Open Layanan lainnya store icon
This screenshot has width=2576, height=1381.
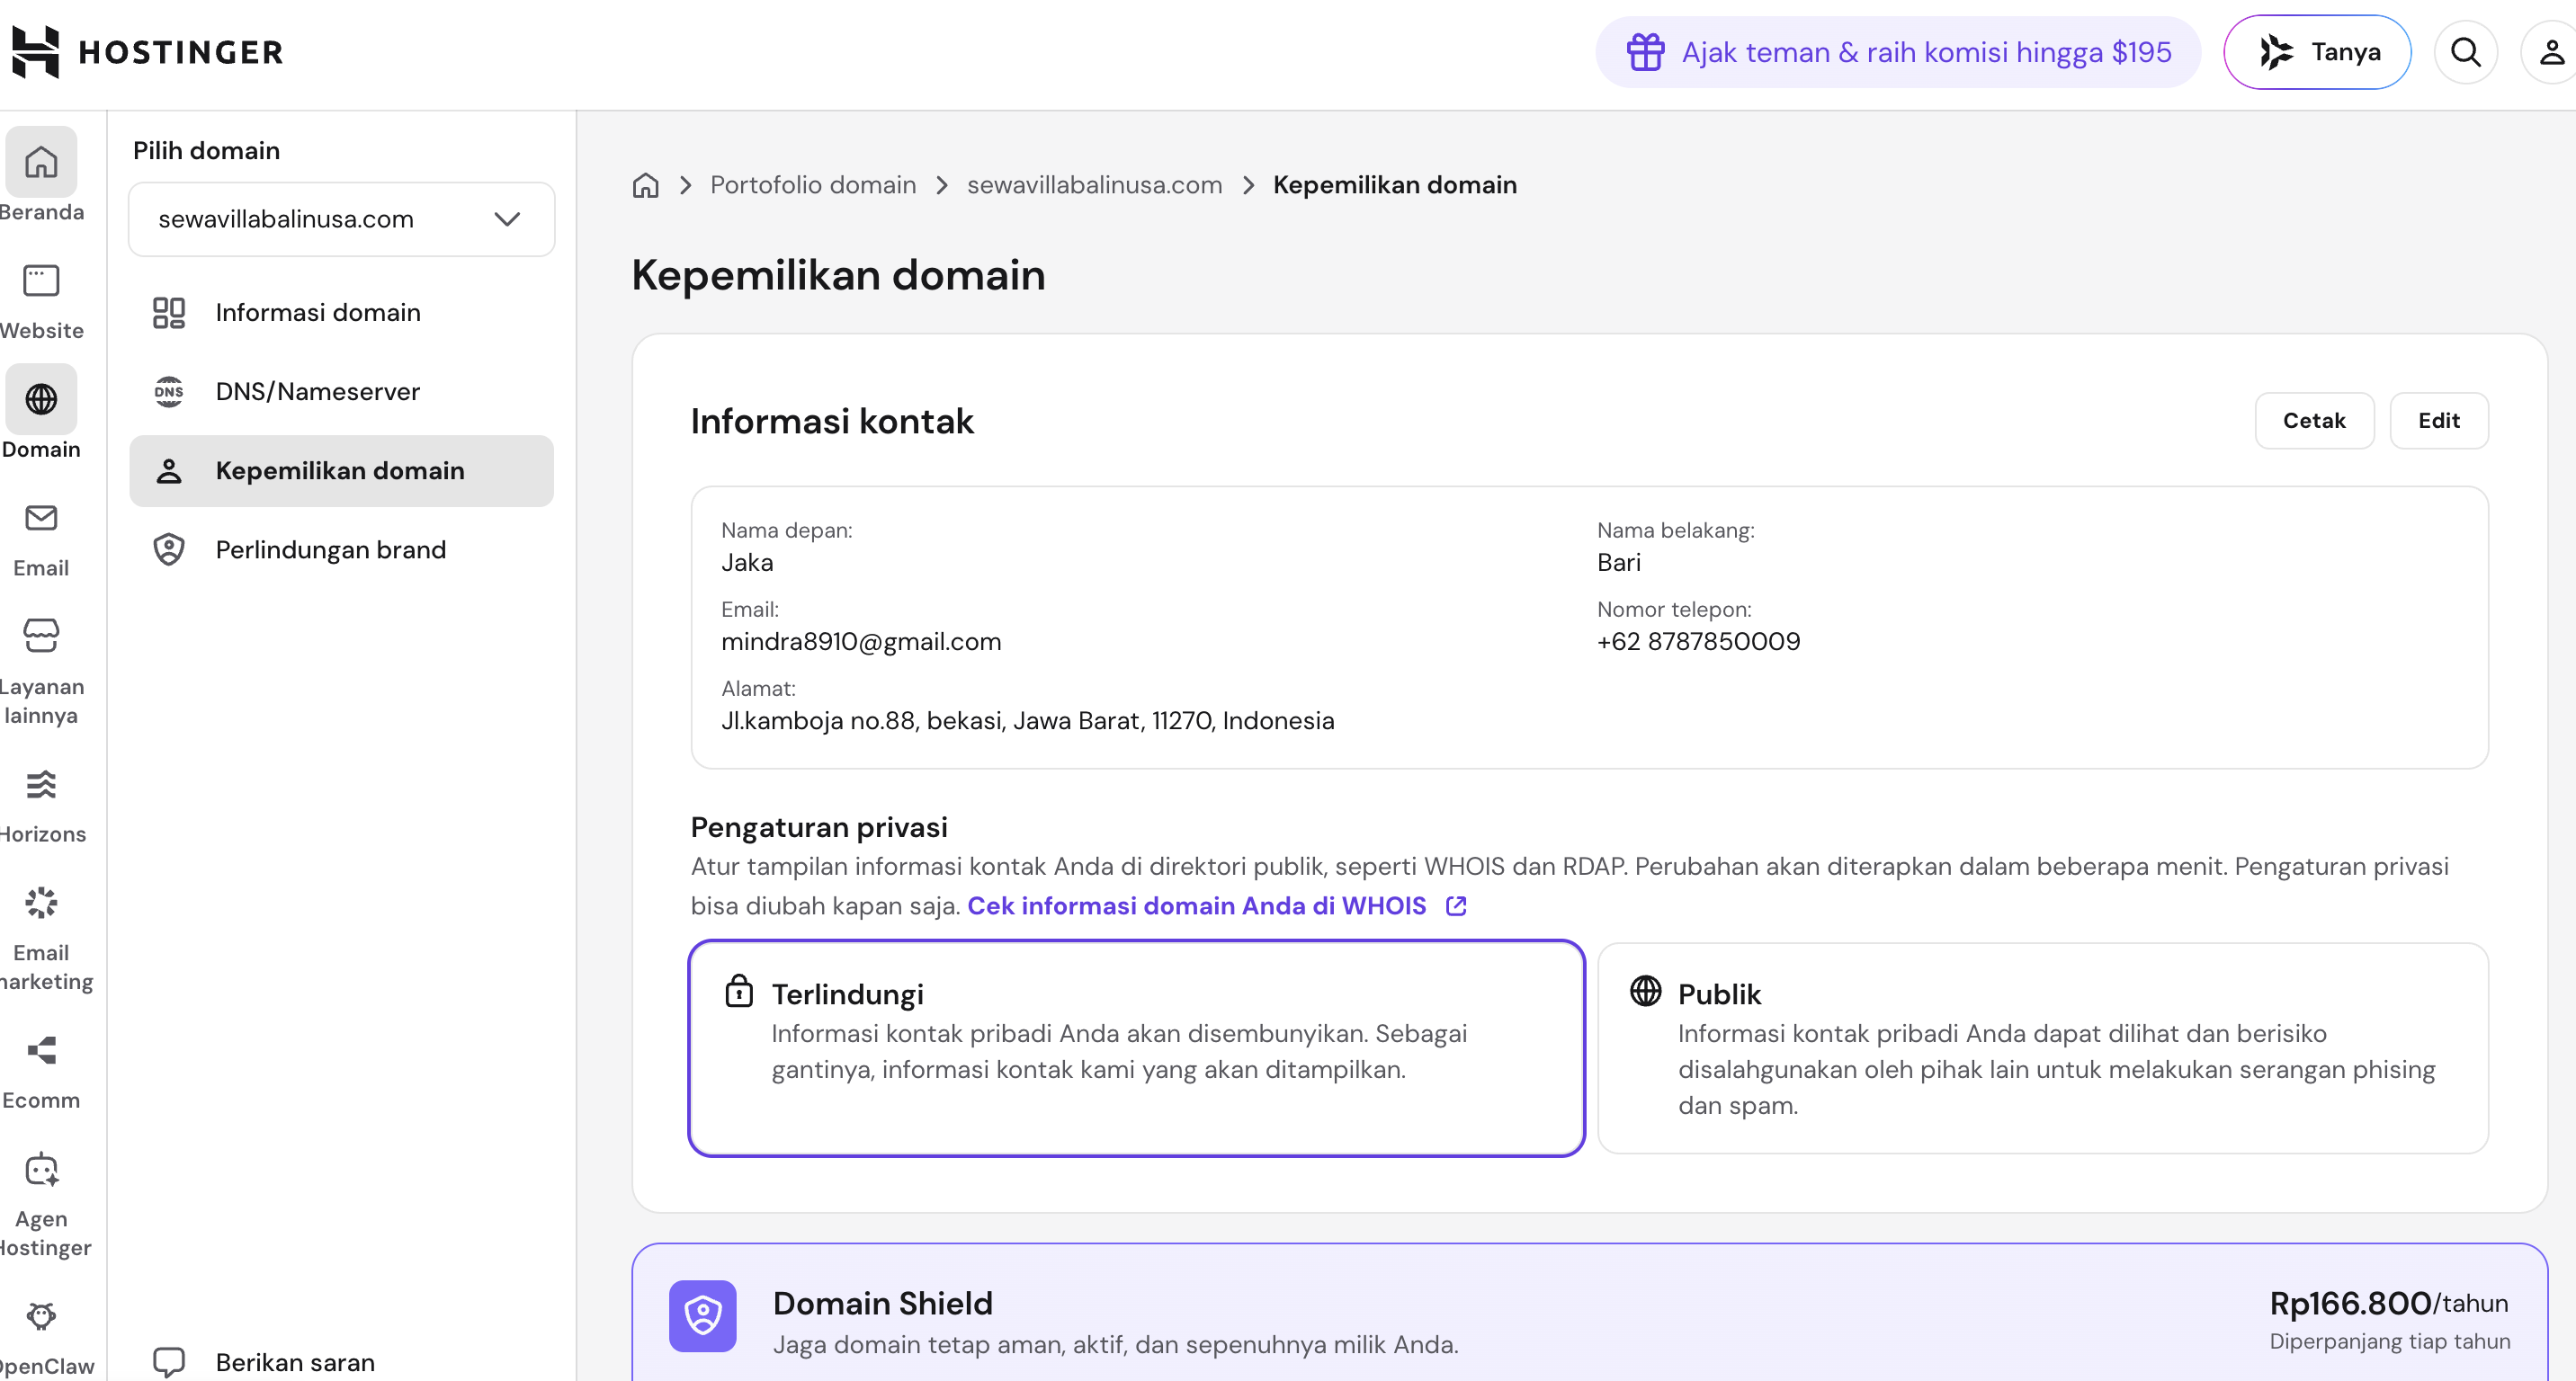coord(41,636)
